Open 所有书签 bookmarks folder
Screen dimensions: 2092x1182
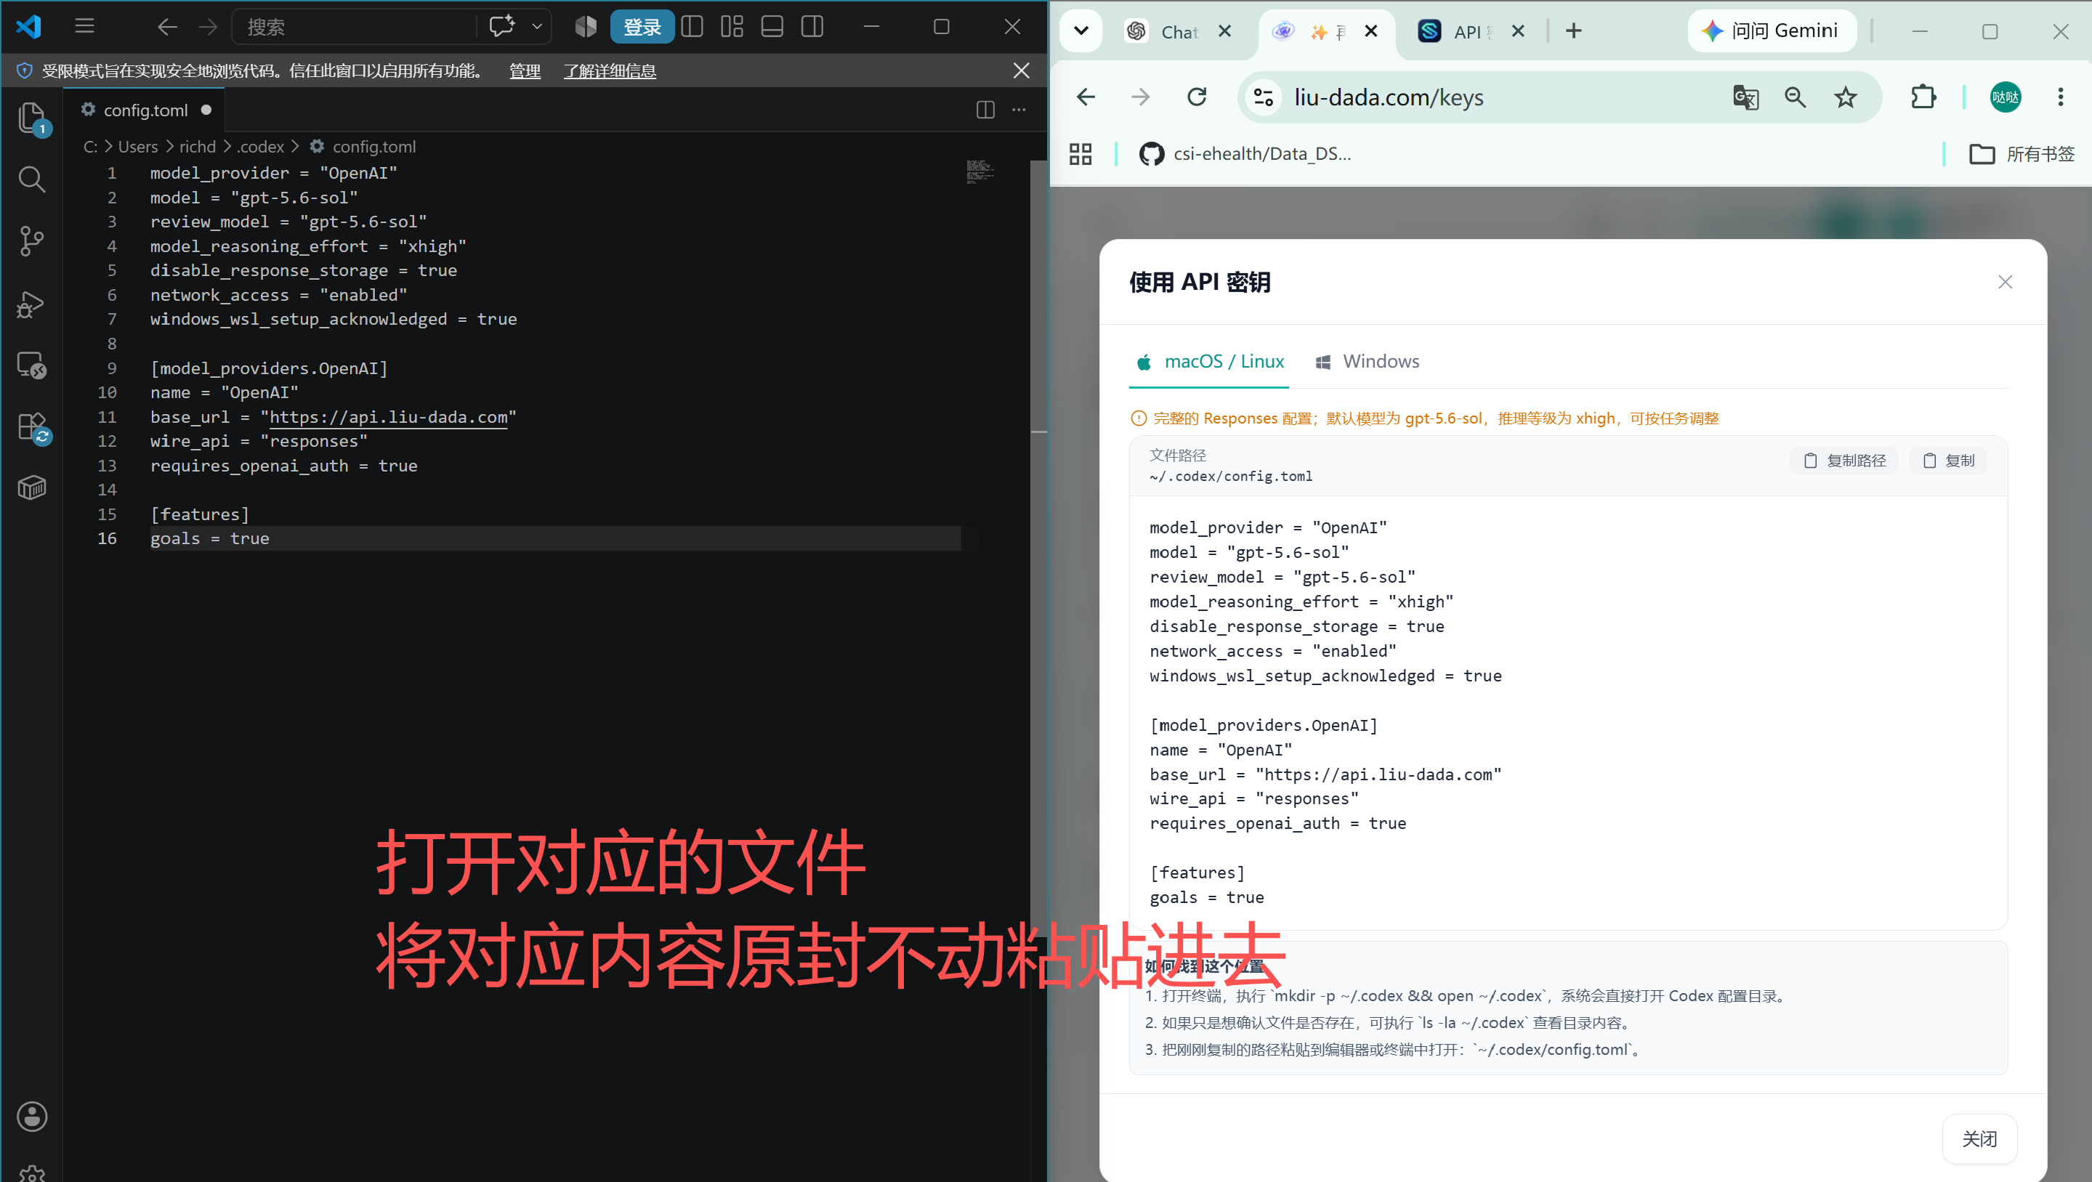point(2022,153)
